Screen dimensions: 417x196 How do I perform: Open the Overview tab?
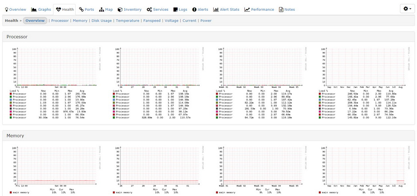[16, 9]
